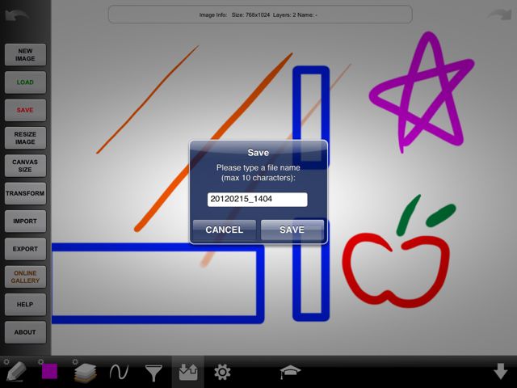This screenshot has width=517, height=388.
Task: Open the file load/save tray icon
Action: (x=188, y=372)
